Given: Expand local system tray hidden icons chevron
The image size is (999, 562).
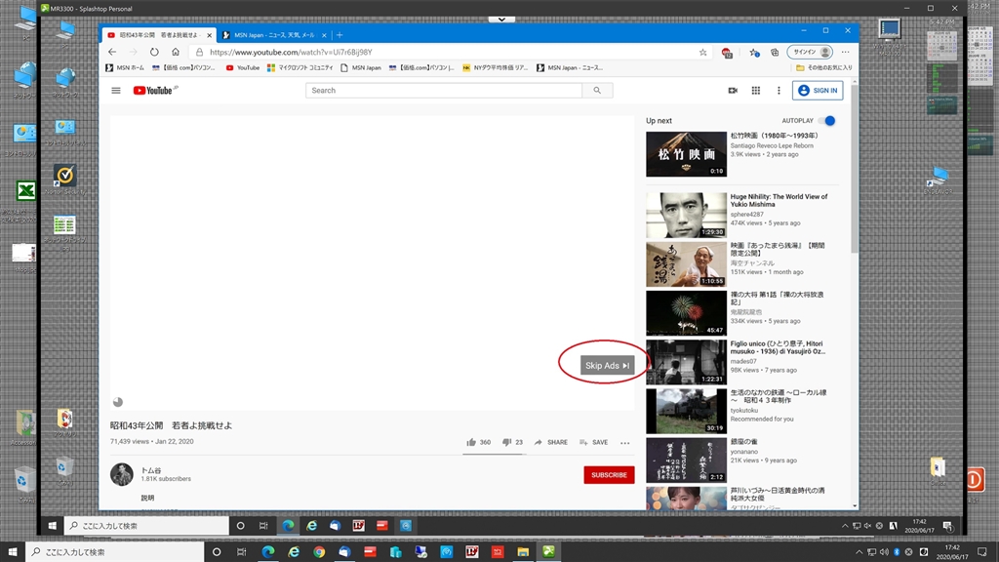Looking at the screenshot, I should coord(859,552).
